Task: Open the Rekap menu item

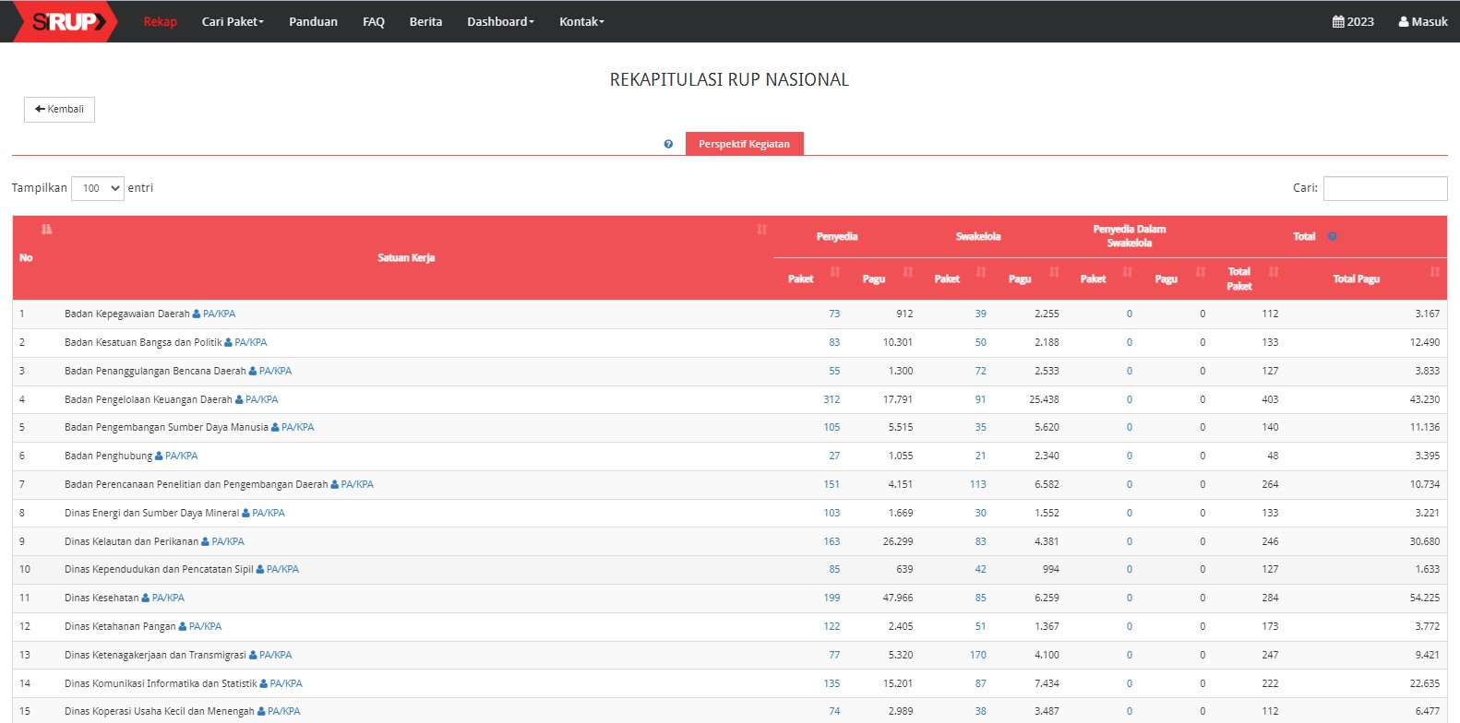Action: click(x=160, y=21)
